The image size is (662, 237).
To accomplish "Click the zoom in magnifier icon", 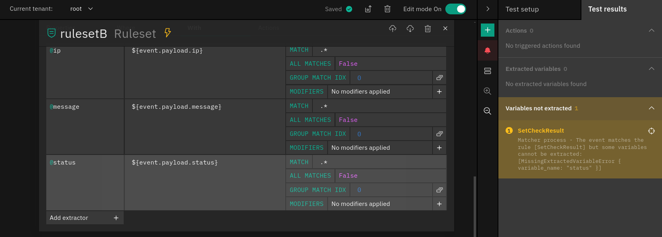I will (487, 91).
